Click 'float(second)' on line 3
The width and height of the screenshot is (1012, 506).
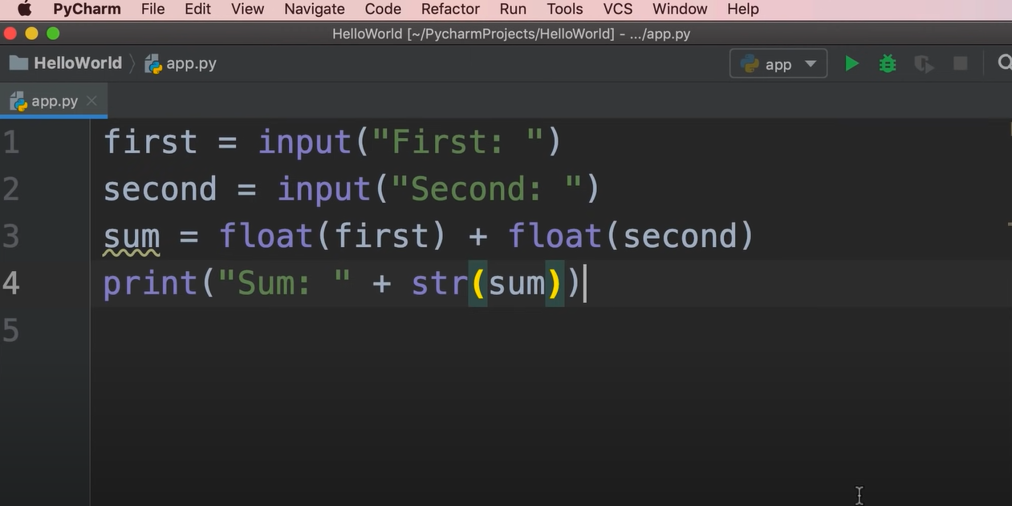(631, 236)
